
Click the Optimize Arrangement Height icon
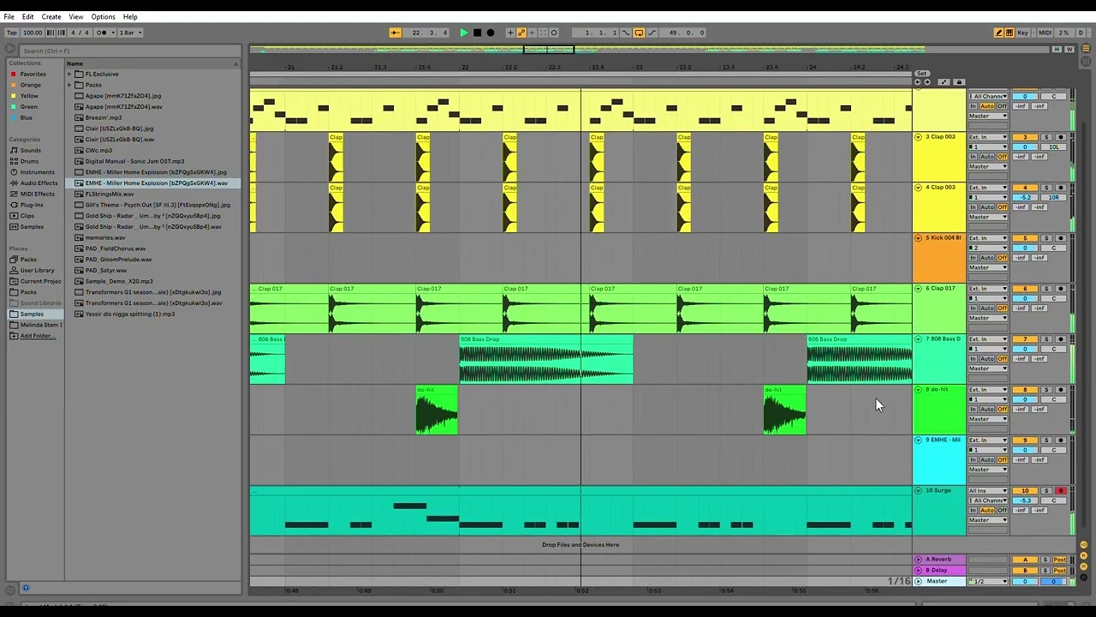(x=944, y=82)
